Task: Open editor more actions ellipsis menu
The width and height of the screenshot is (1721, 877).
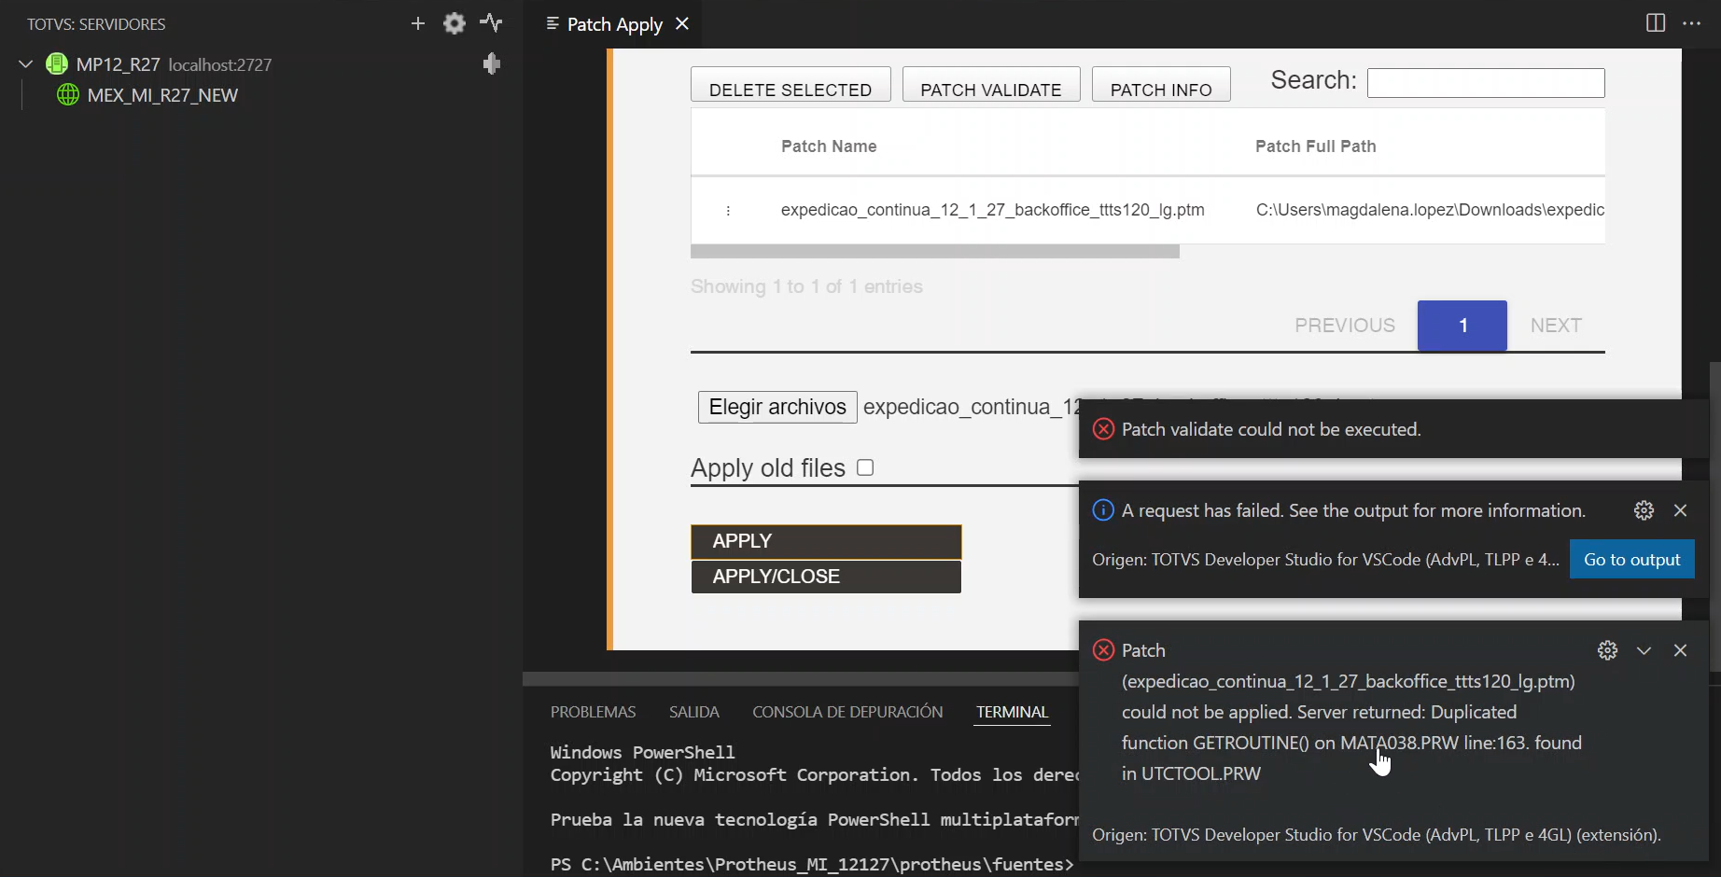Action: click(1691, 23)
